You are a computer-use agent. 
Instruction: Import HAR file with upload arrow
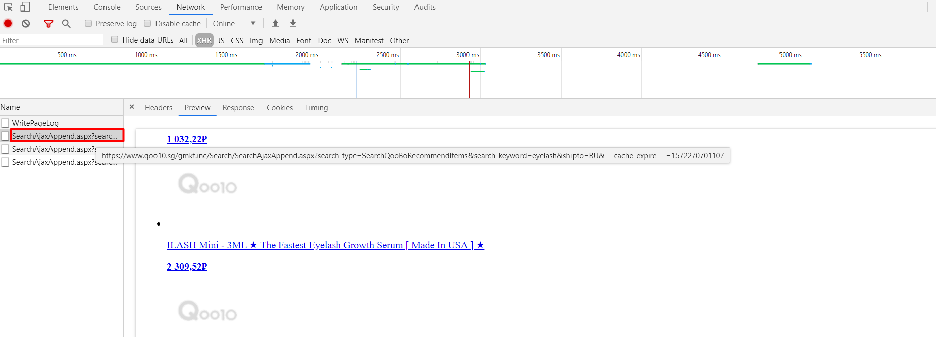(275, 23)
